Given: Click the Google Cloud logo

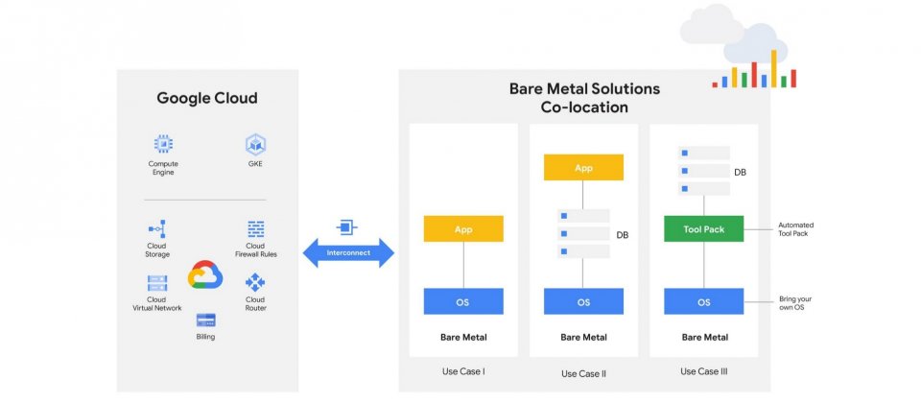Looking at the screenshot, I should [x=205, y=274].
